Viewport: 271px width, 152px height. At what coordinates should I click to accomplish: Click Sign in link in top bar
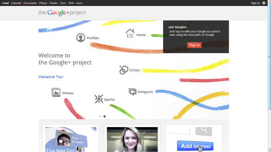(x=255, y=3)
